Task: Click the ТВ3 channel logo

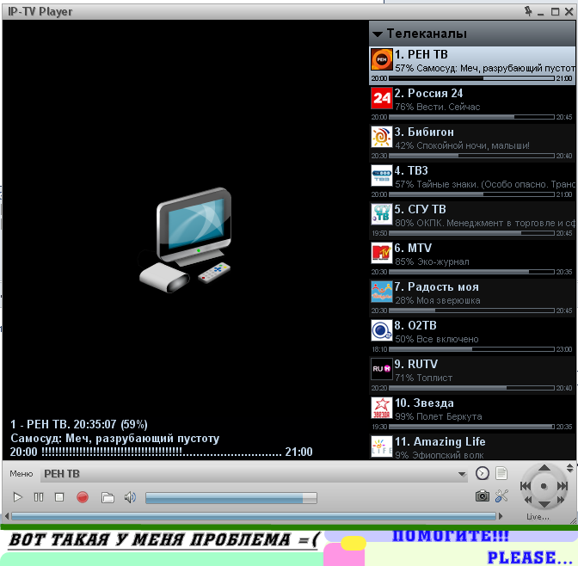Action: [x=382, y=175]
